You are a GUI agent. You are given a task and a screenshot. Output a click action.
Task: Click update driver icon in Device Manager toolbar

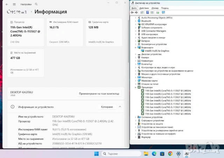tap(157, 13)
